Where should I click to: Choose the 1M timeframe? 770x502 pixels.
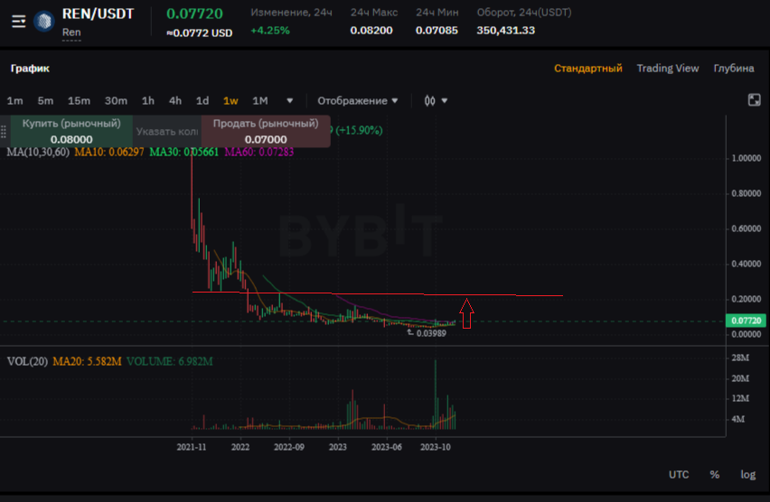259,100
